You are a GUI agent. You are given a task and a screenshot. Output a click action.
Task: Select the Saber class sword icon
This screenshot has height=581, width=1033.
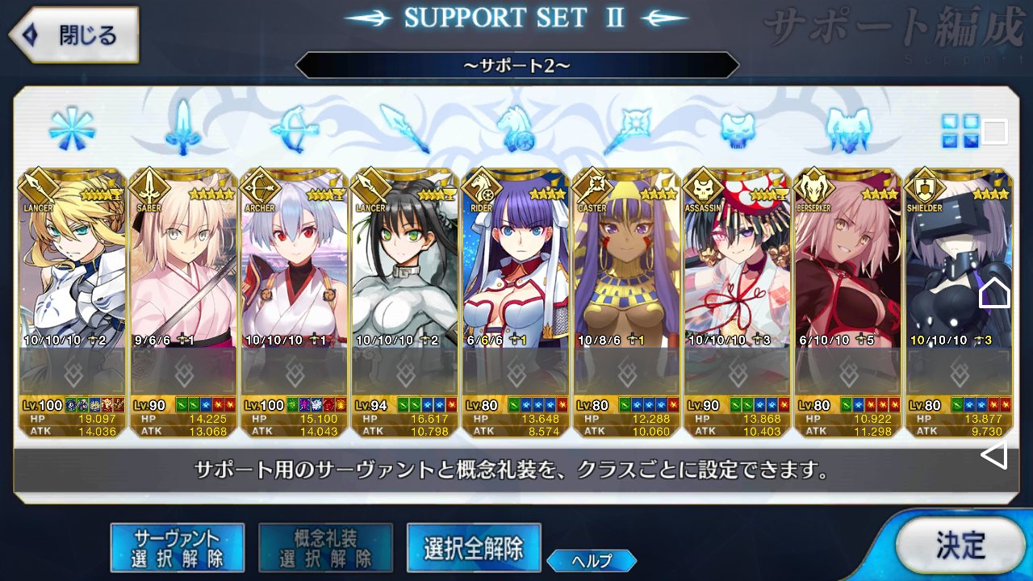tap(183, 127)
